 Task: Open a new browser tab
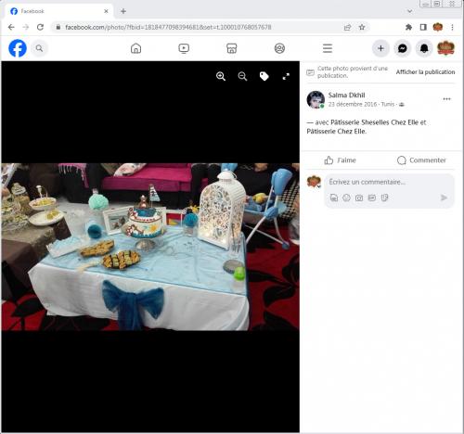point(123,11)
